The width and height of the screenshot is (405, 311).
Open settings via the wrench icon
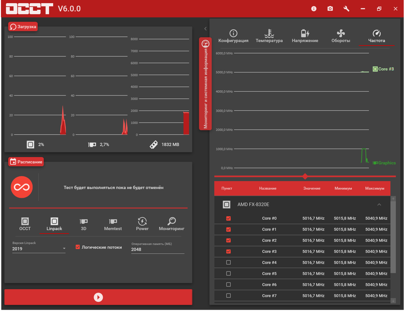346,9
